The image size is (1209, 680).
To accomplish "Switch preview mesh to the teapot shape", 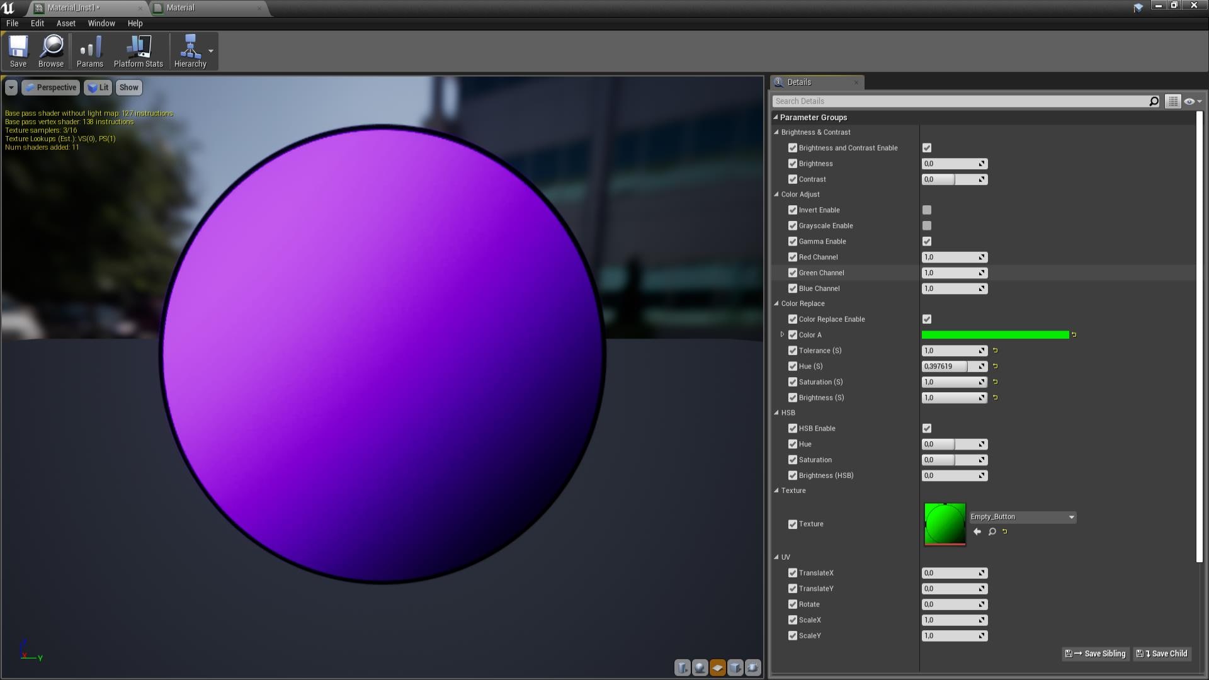I will point(752,667).
